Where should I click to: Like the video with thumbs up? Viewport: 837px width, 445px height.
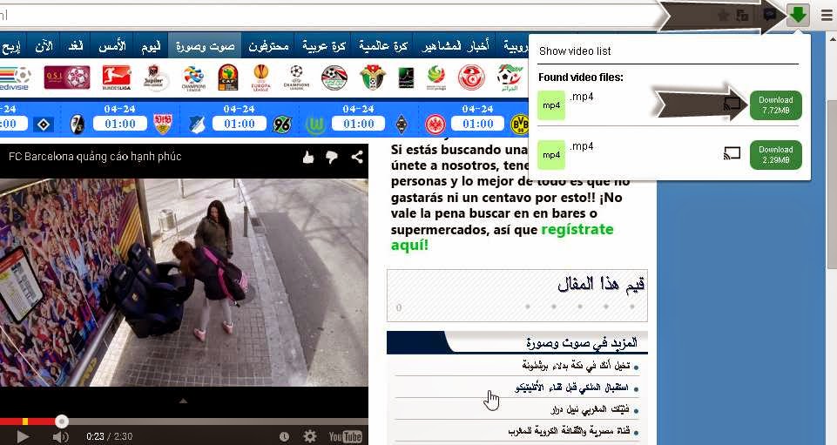308,157
